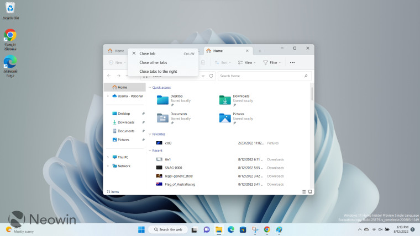This screenshot has height=236, width=420.
Task: Open the weather widget on the taskbar
Action: [x=20, y=229]
